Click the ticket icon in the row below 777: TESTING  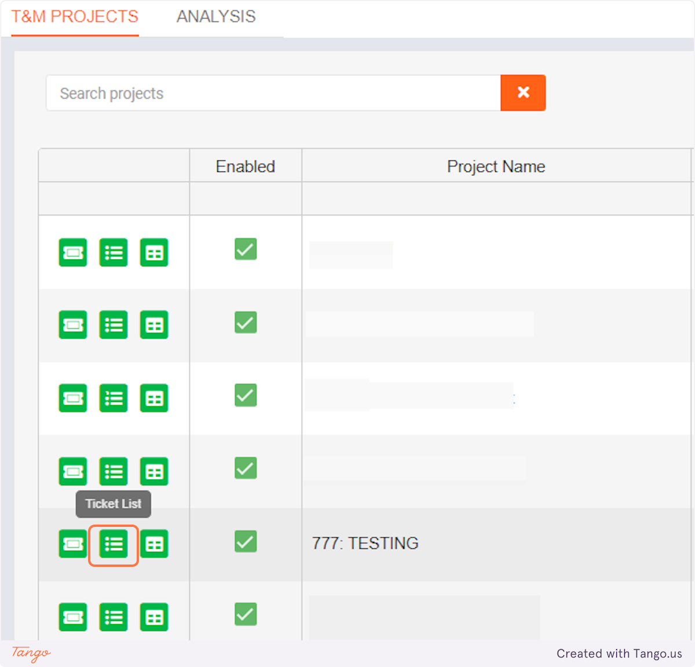73,617
